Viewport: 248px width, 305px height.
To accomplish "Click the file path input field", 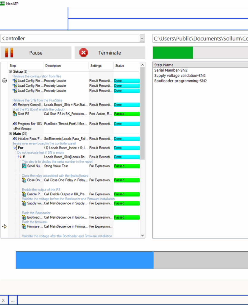I will [x=200, y=38].
